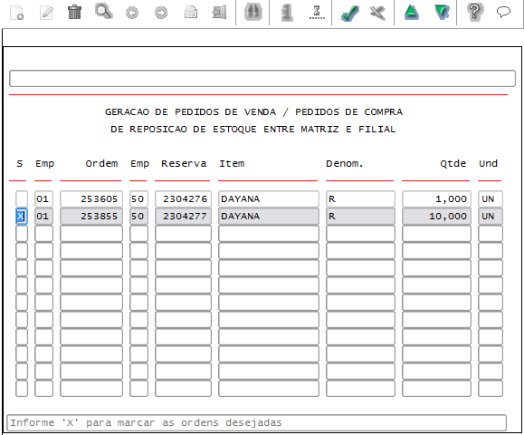
Task: Click the hourglass processing icon
Action: [x=317, y=13]
